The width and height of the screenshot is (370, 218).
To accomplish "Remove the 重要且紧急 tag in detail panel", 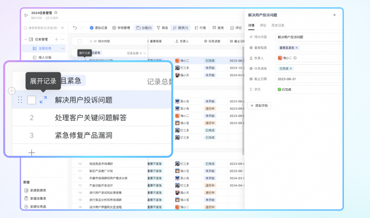I will pos(297,48).
